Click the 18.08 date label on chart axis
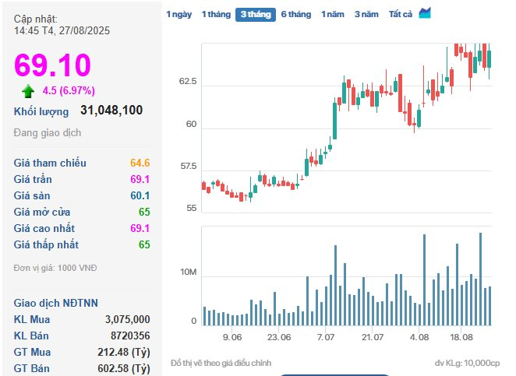Screen dimensions: 516x376 click(462, 337)
